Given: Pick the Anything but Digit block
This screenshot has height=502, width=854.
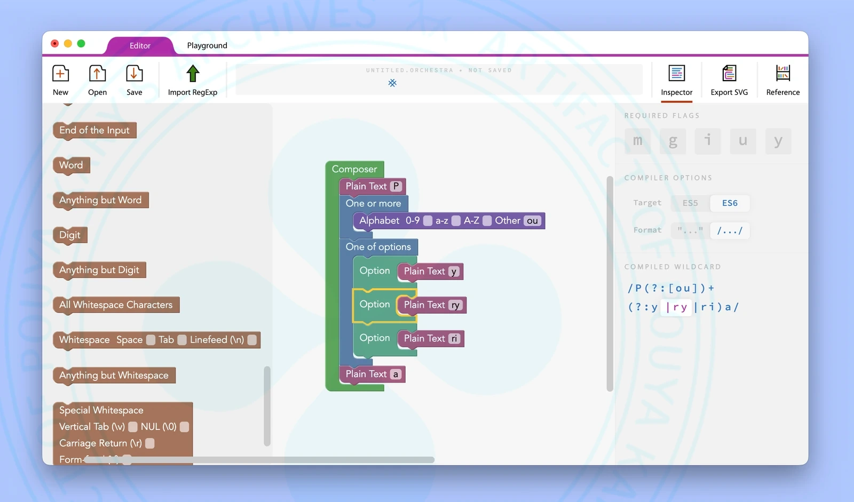Looking at the screenshot, I should [x=99, y=270].
